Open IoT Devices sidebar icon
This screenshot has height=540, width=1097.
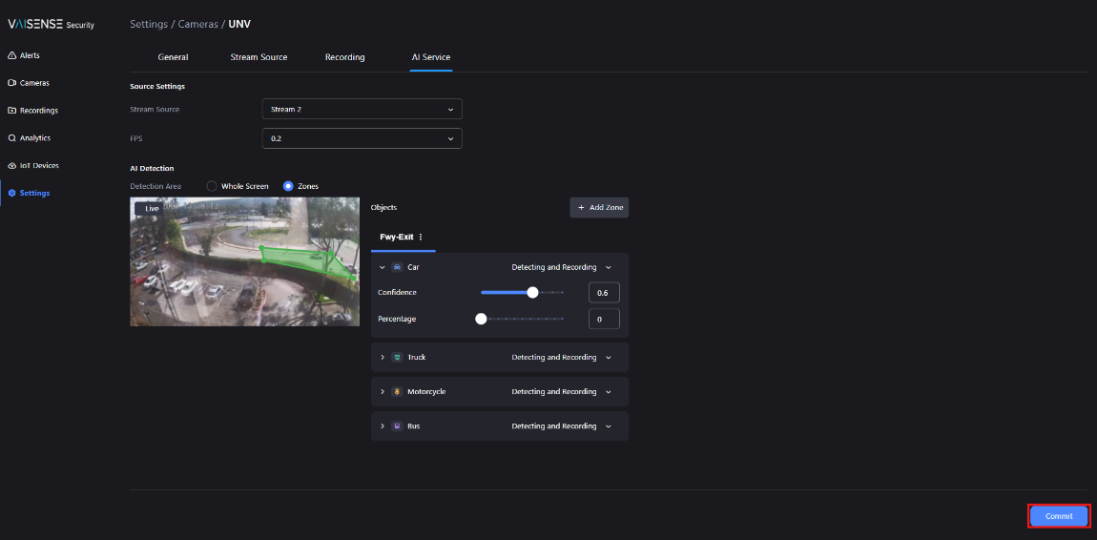11,166
